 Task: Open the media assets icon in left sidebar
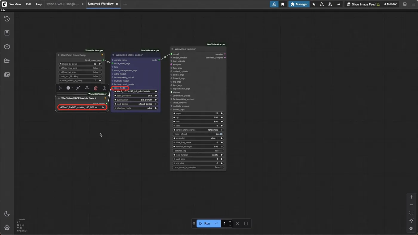pyautogui.click(x=7, y=75)
